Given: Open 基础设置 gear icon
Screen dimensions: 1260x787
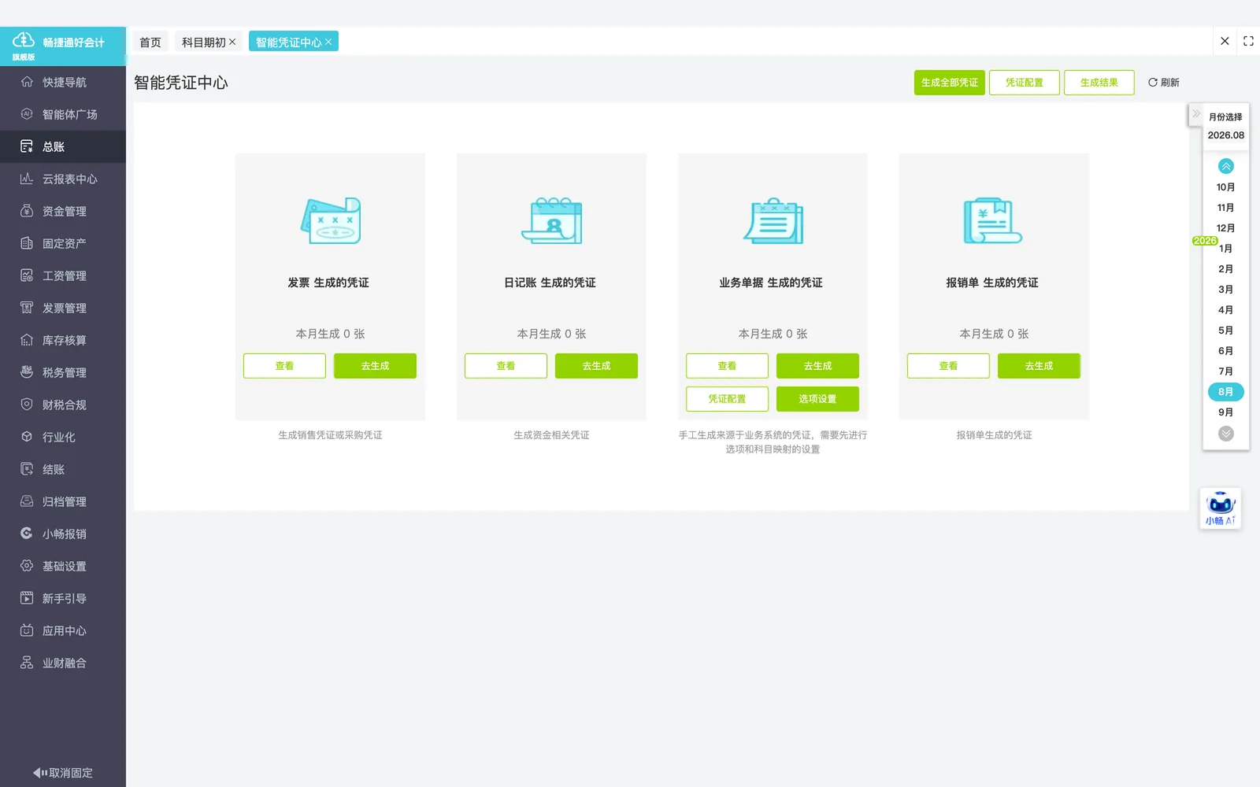Looking at the screenshot, I should point(27,566).
